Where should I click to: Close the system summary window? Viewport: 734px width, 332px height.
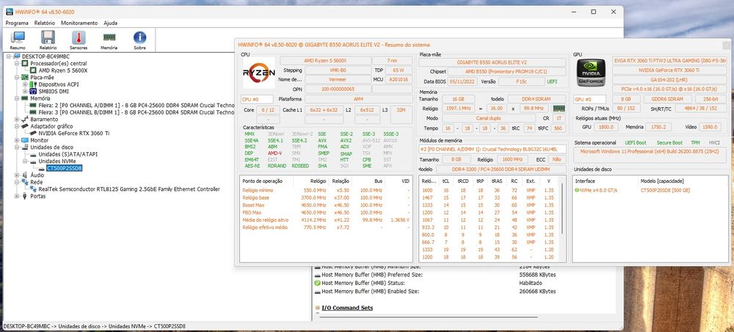728,45
